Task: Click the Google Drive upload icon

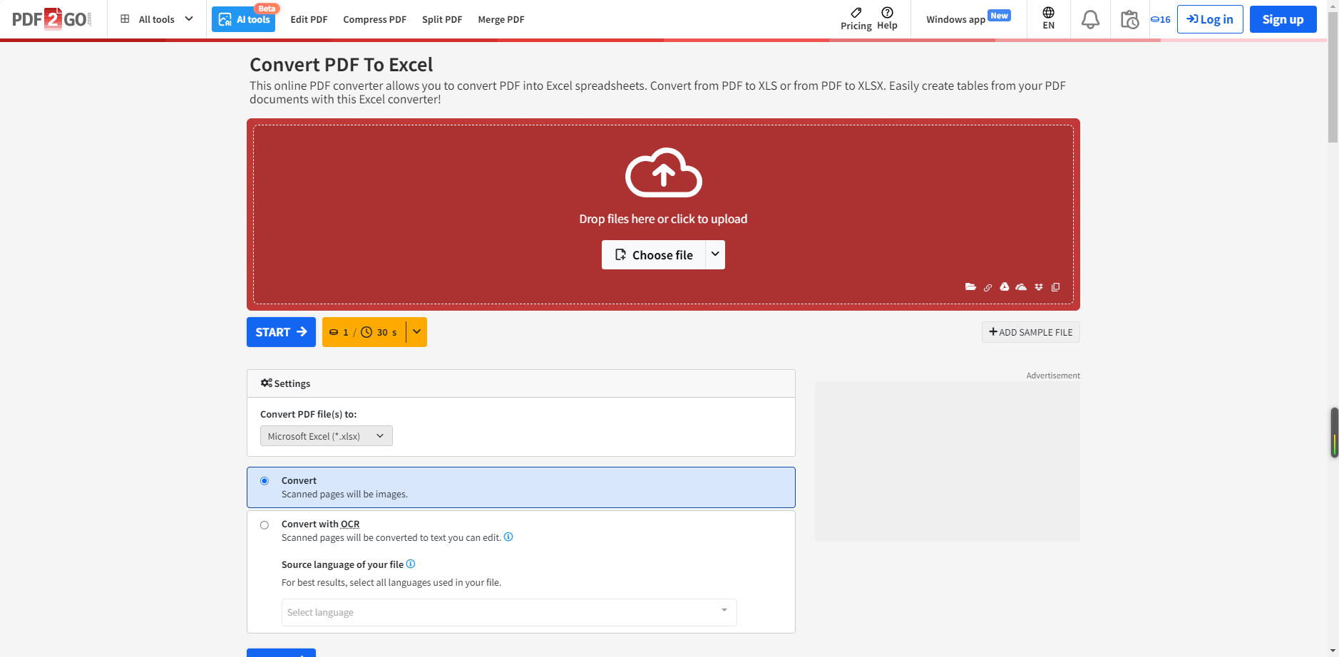Action: (x=1004, y=287)
